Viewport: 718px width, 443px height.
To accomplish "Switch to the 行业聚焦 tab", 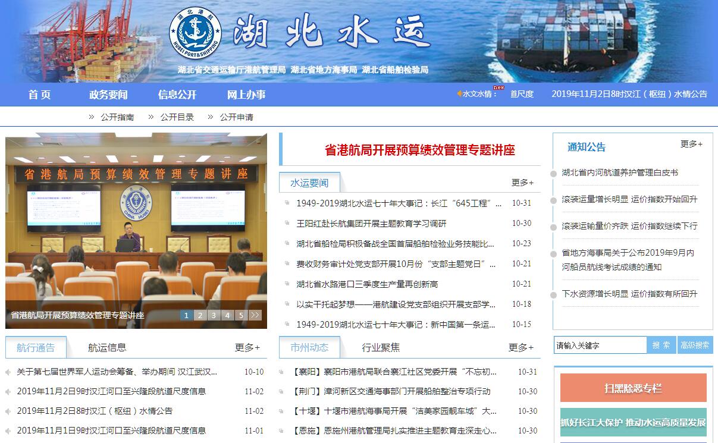I will click(x=381, y=347).
